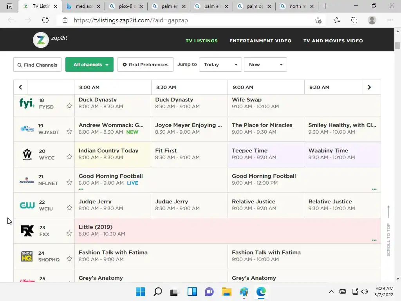Show hidden system tray icons
The width and height of the screenshot is (401, 301).
click(331, 292)
